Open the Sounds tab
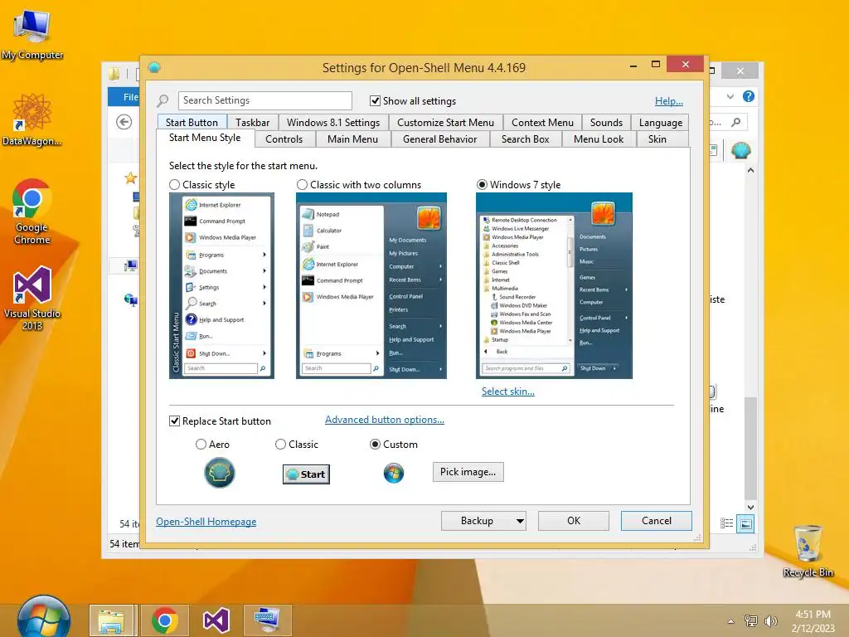Image resolution: width=849 pixels, height=637 pixels. (606, 123)
